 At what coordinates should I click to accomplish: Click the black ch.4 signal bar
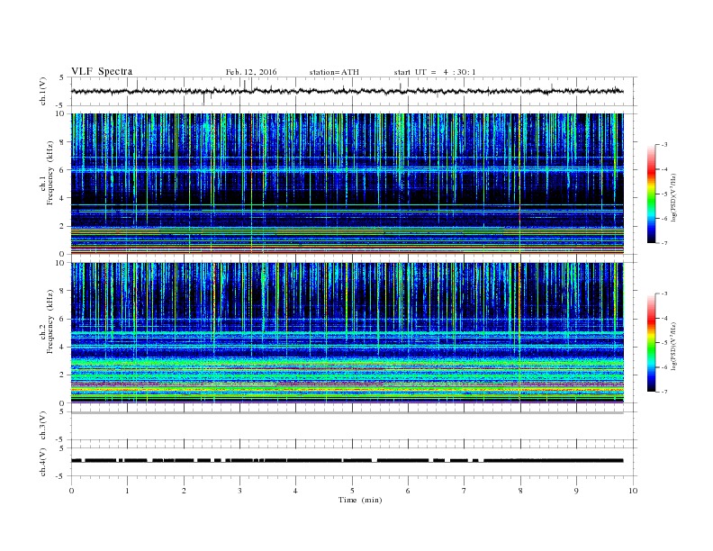pos(347,461)
